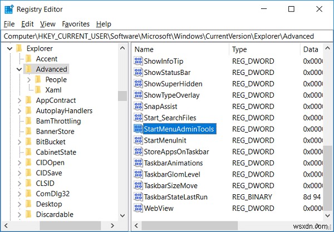Open the View menu
Screen dimensions: 334x232
point(48,24)
